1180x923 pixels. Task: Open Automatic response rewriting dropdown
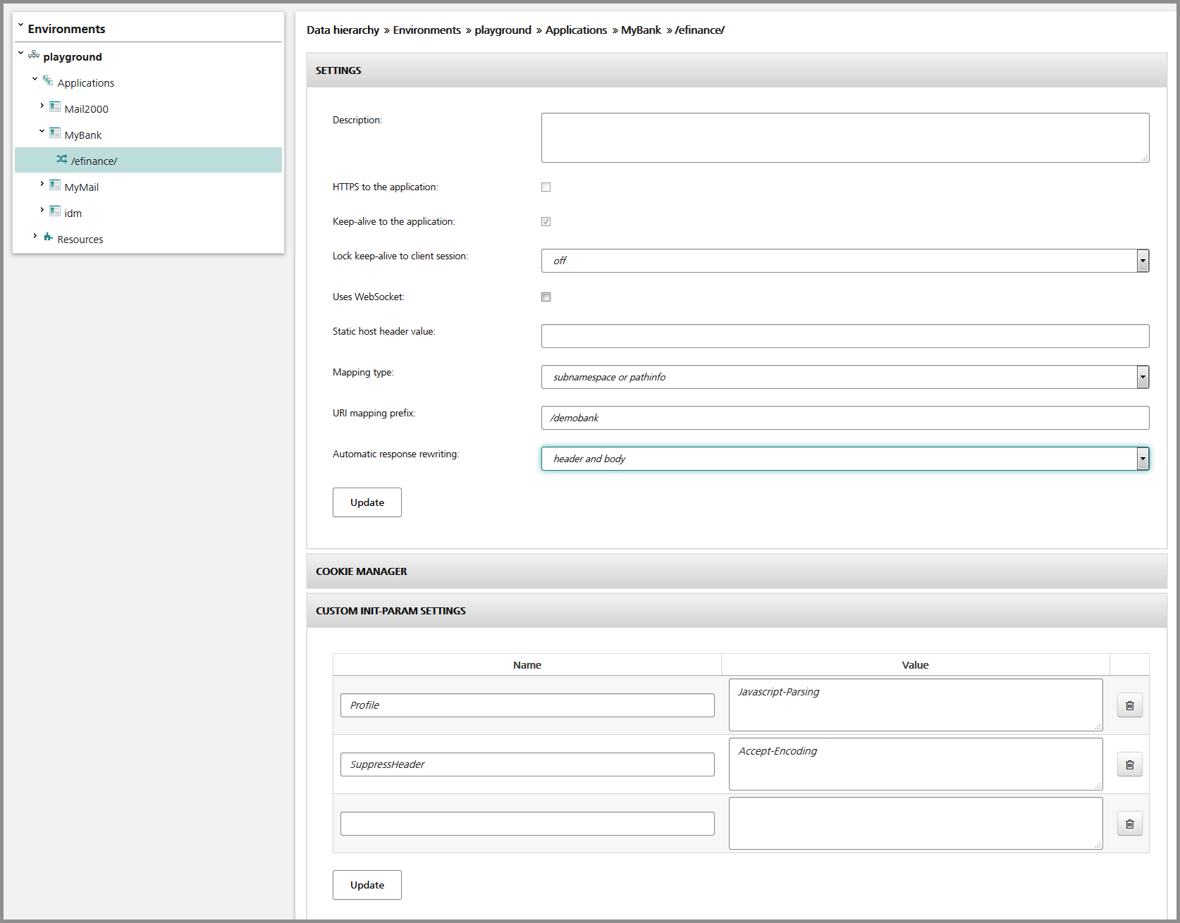845,459
